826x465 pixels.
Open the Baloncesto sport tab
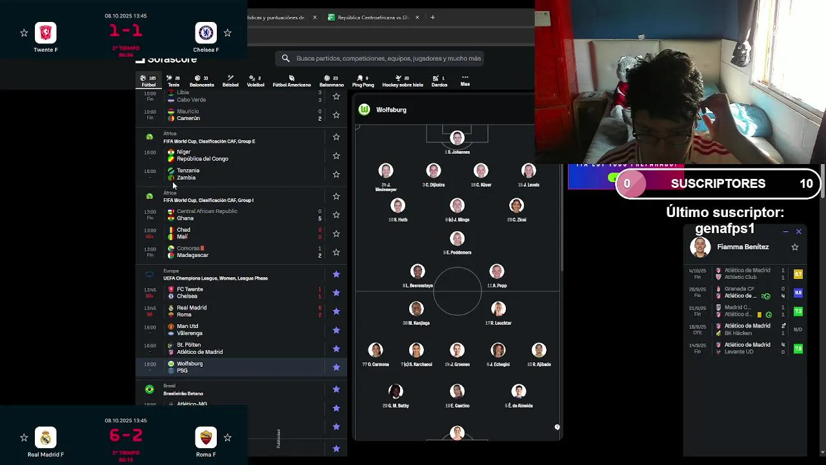tap(201, 81)
